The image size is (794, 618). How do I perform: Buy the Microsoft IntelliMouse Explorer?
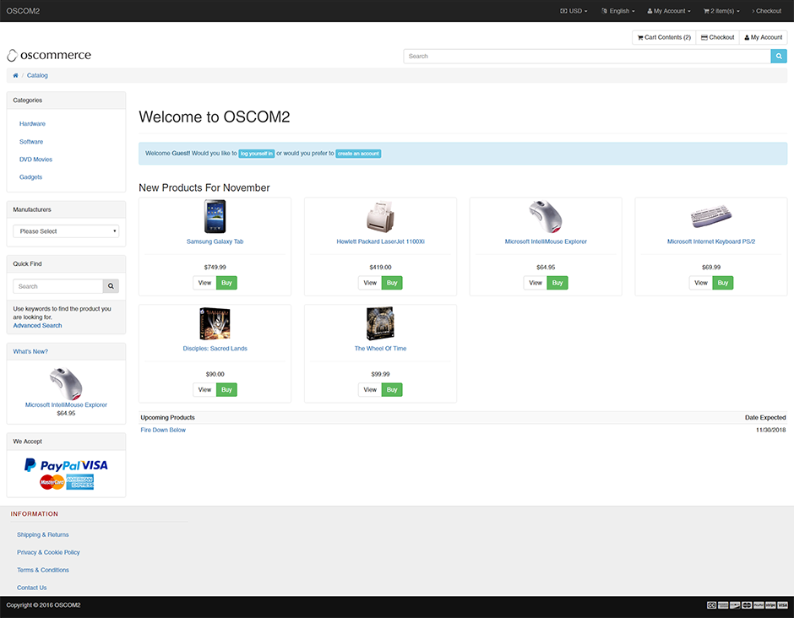(x=557, y=283)
